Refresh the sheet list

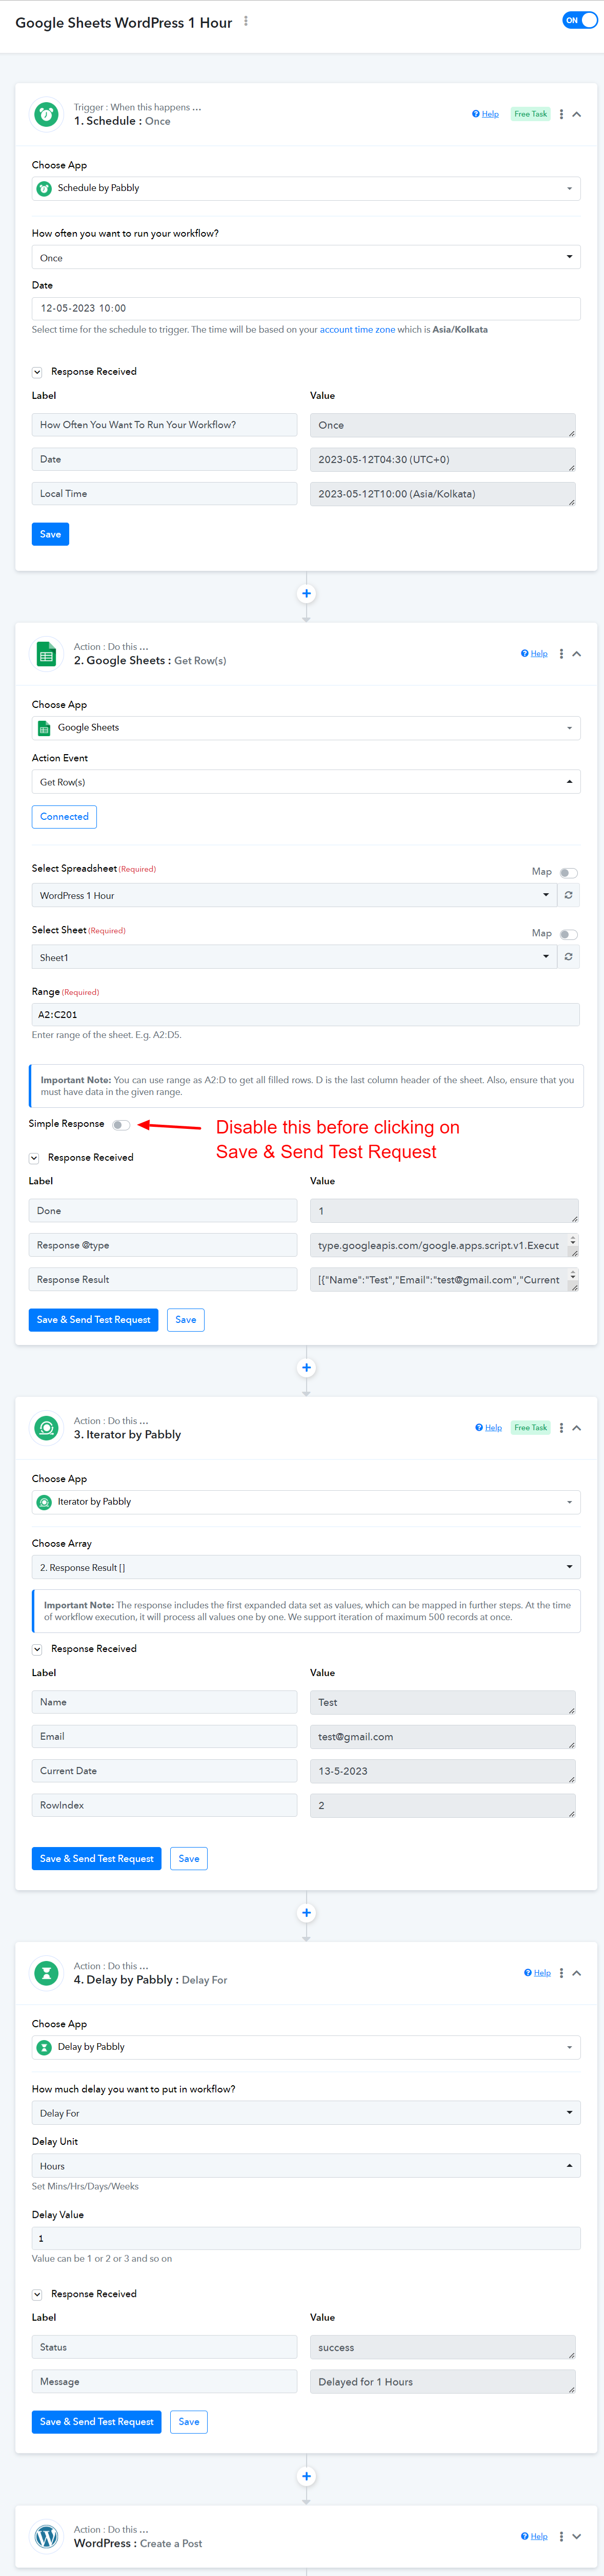(568, 957)
